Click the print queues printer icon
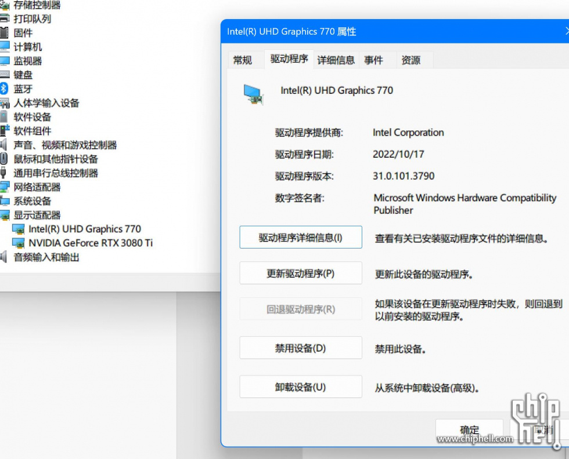The image size is (569, 459). 4,19
